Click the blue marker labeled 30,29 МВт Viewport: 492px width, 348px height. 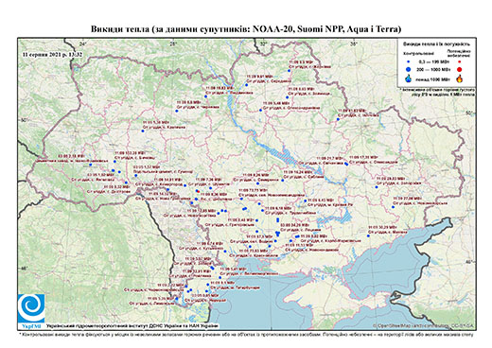(x=368, y=235)
